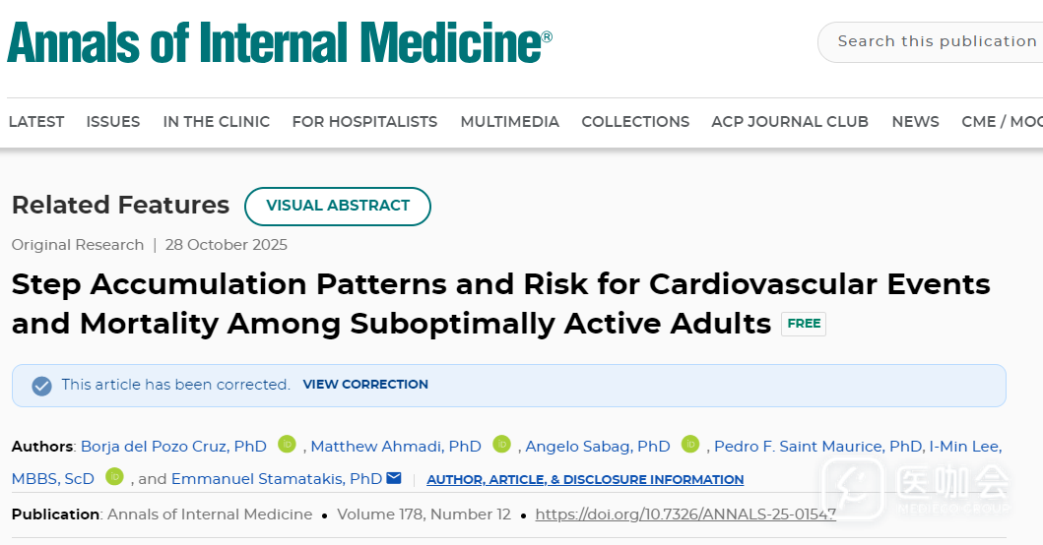Screen dimensions: 1043x545
Task: Open Author, Article, & Disclosure Information link
Action: pos(585,480)
